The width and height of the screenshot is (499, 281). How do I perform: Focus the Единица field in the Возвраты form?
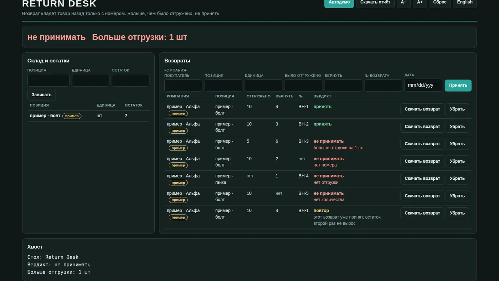pyautogui.click(x=263, y=85)
